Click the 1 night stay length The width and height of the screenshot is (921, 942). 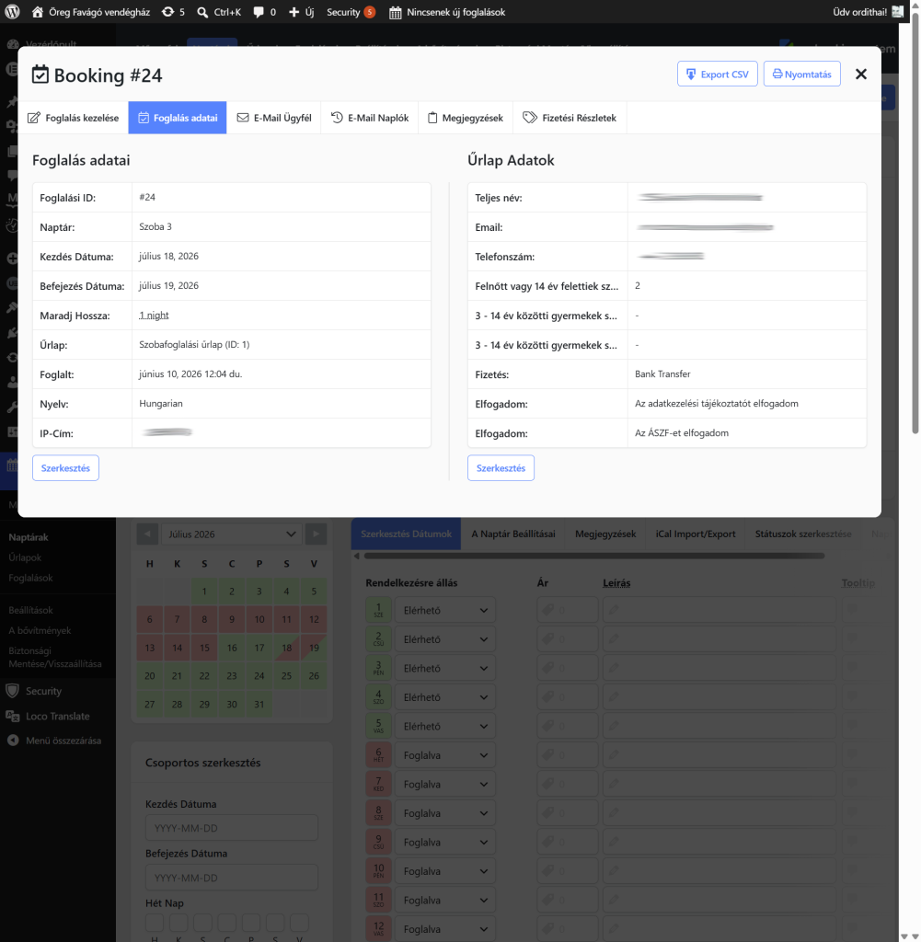154,316
